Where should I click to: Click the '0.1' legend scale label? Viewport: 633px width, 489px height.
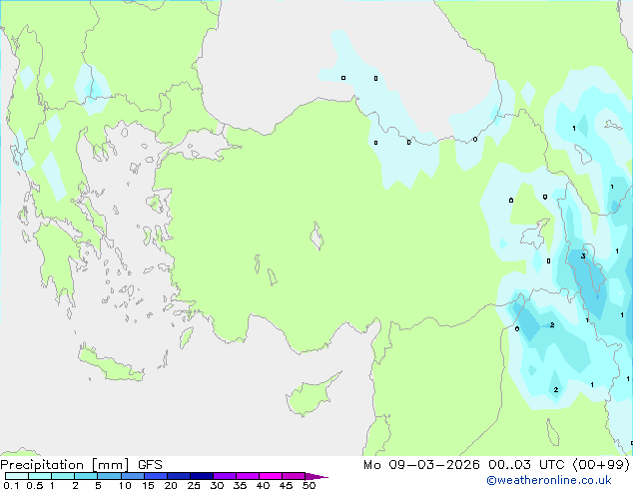coord(11,485)
